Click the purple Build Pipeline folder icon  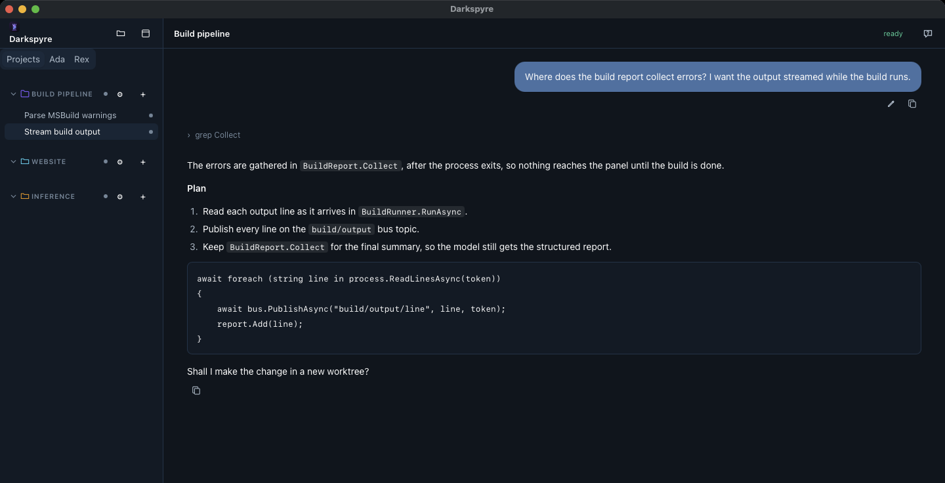click(x=25, y=94)
